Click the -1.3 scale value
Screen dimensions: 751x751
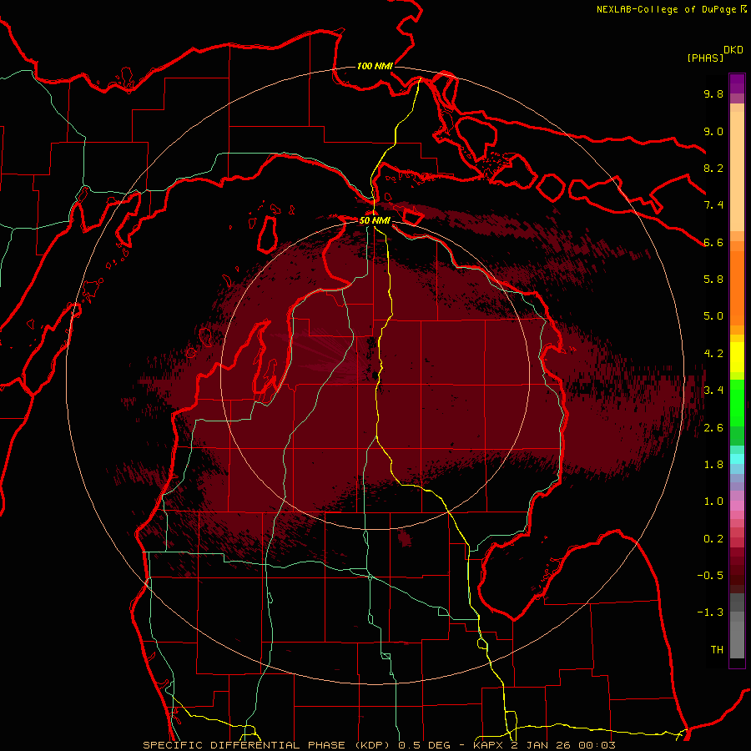click(x=710, y=612)
